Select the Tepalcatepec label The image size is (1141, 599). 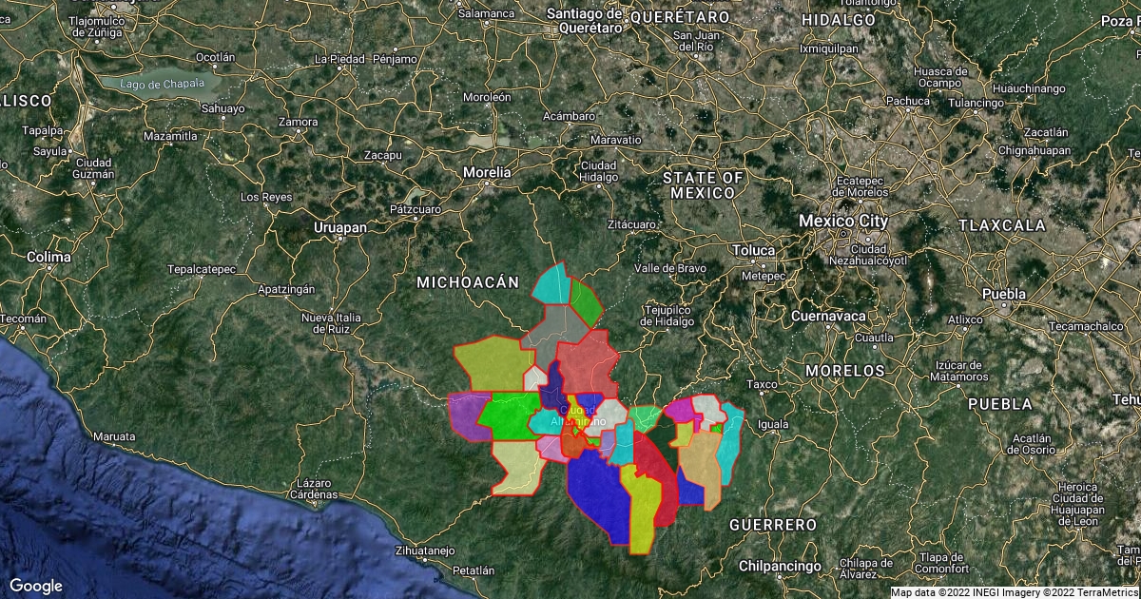(202, 270)
